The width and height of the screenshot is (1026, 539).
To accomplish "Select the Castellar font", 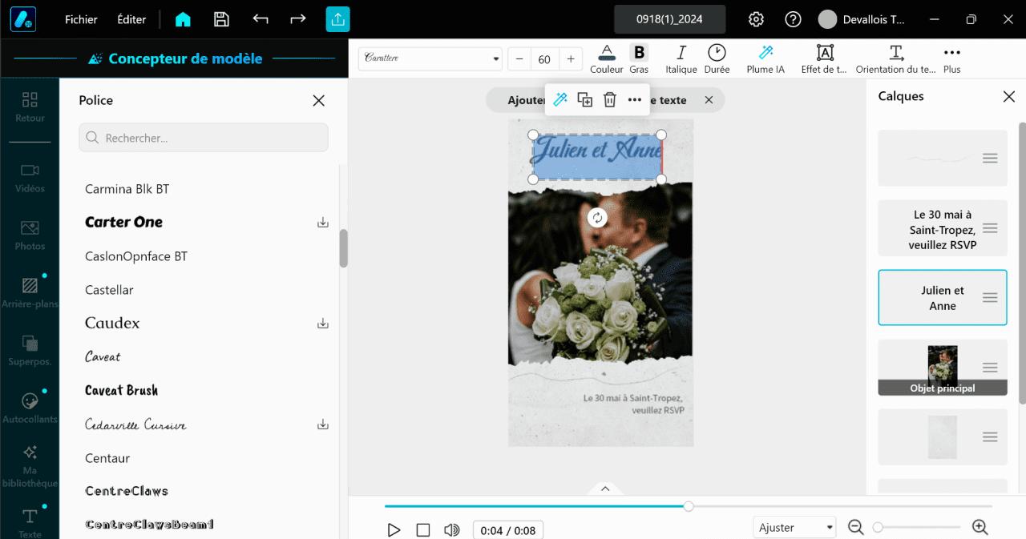I will pos(109,290).
